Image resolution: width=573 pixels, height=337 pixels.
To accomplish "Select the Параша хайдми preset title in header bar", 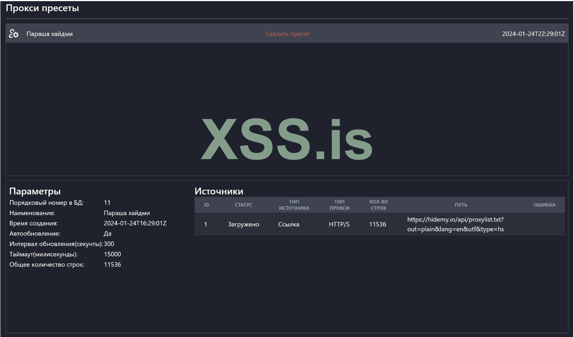I will [x=50, y=34].
